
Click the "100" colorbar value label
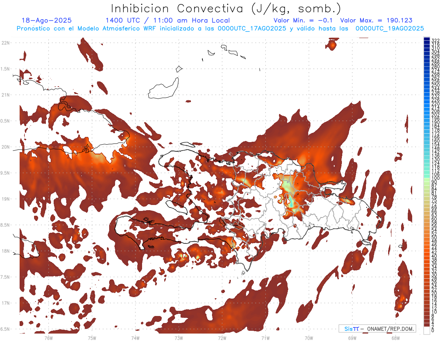435,178
